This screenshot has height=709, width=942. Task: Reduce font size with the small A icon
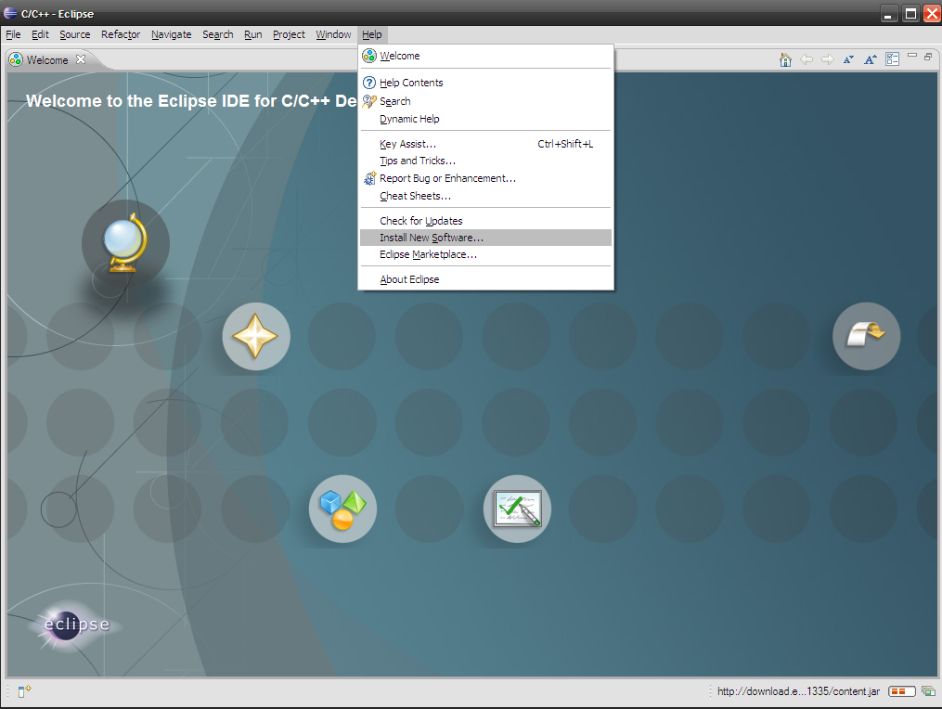point(848,58)
